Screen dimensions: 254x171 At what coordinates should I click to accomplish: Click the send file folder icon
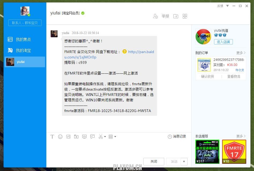point(76,137)
